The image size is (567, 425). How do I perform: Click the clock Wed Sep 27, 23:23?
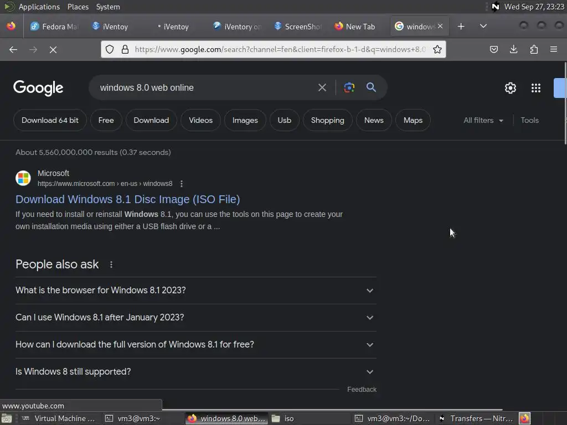click(x=534, y=7)
